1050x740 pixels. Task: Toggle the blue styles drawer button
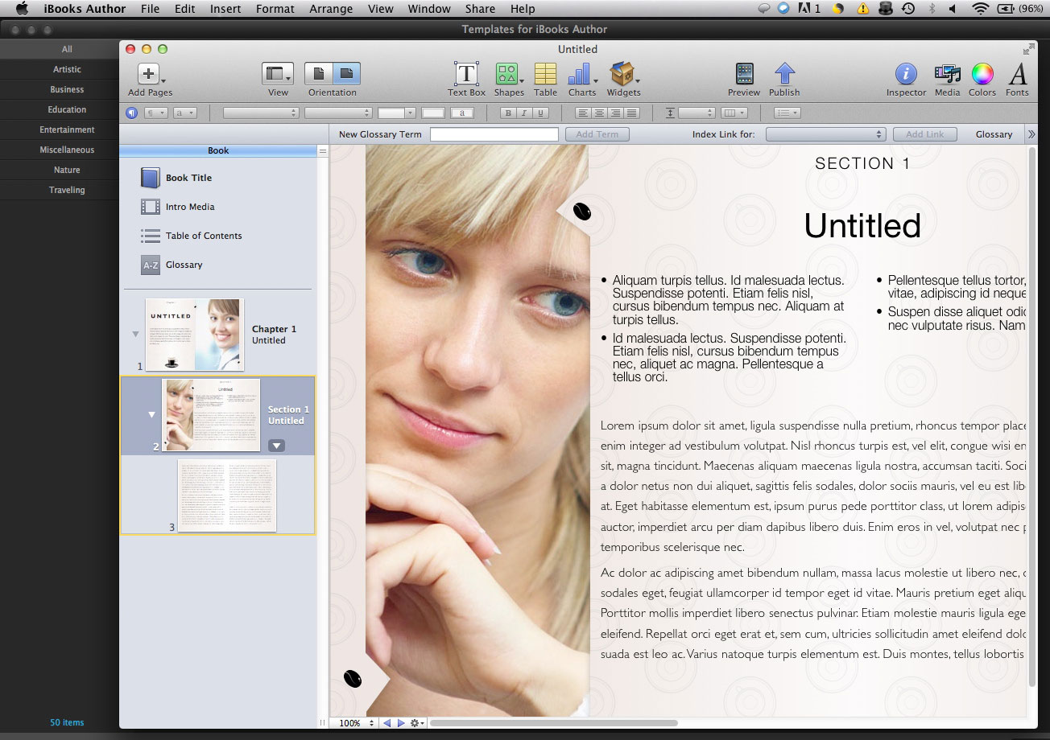[132, 113]
